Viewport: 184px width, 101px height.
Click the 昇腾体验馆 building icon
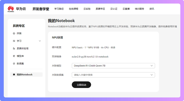(14, 48)
